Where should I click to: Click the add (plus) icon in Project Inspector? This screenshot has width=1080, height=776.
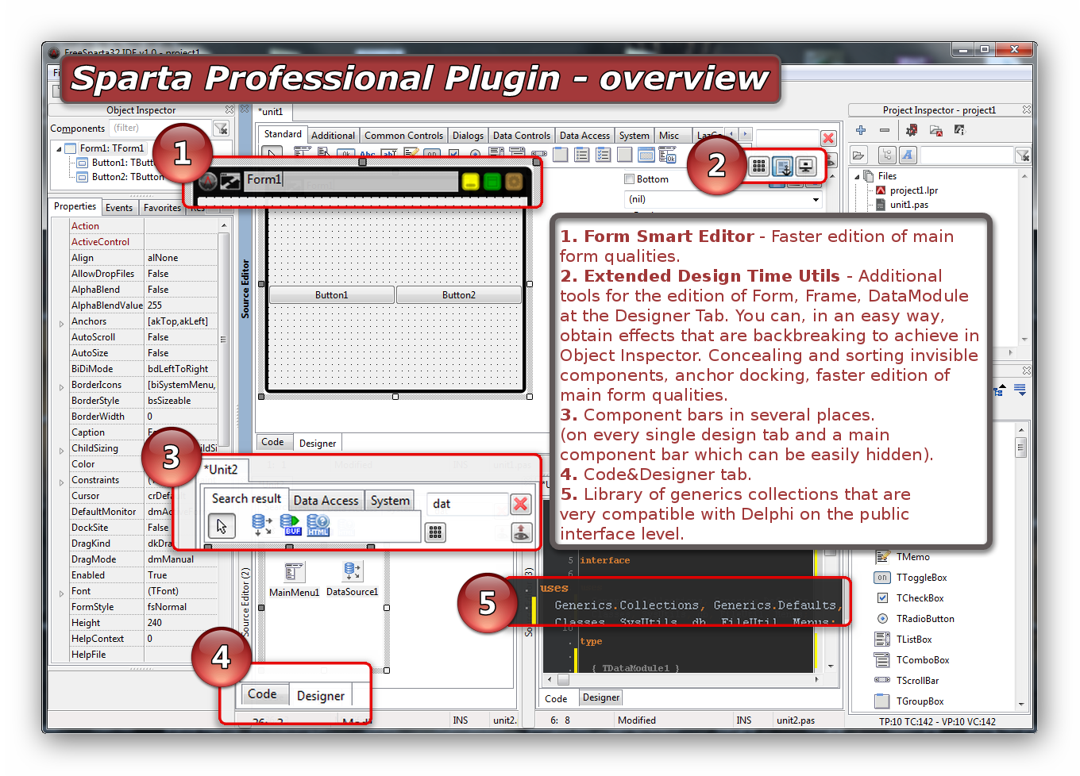[x=861, y=130]
